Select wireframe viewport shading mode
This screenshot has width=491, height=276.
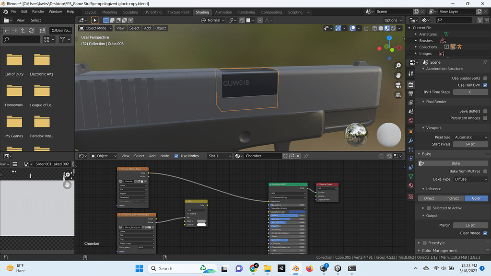click(x=374, y=28)
